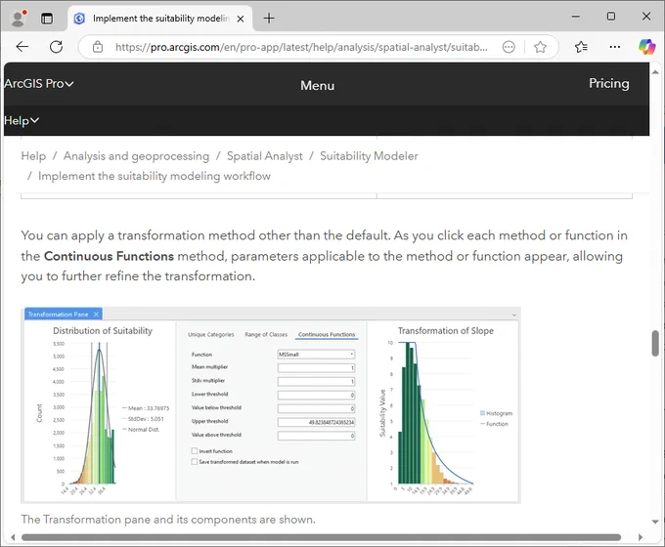The image size is (665, 547).
Task: Click Value above threshold field
Action: (x=316, y=436)
